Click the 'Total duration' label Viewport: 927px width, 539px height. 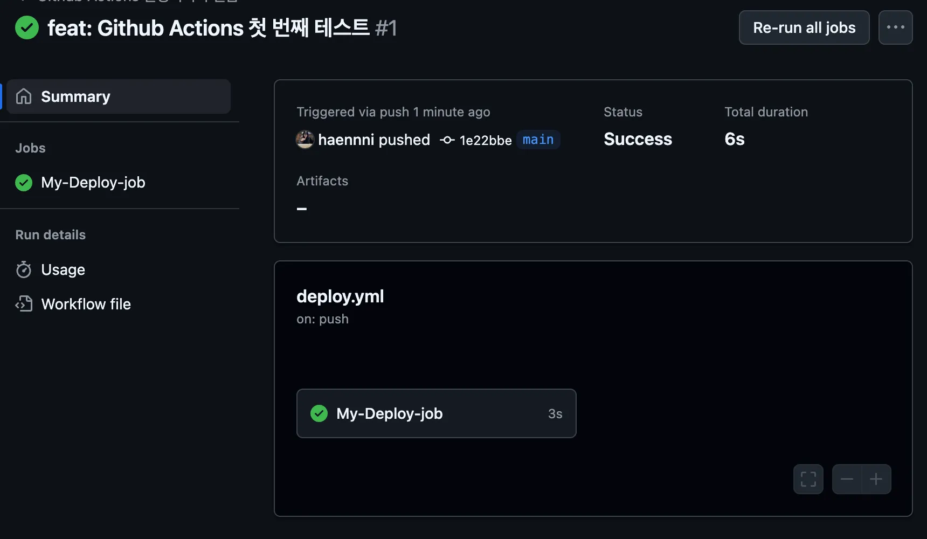click(x=766, y=112)
